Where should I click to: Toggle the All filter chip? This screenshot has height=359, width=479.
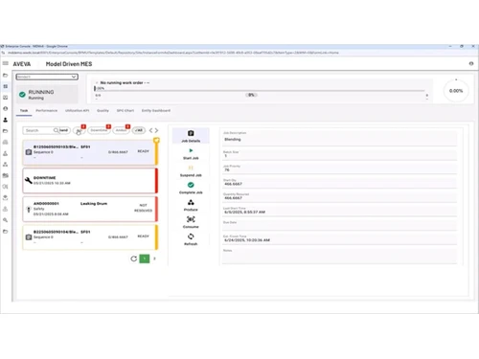(x=139, y=130)
